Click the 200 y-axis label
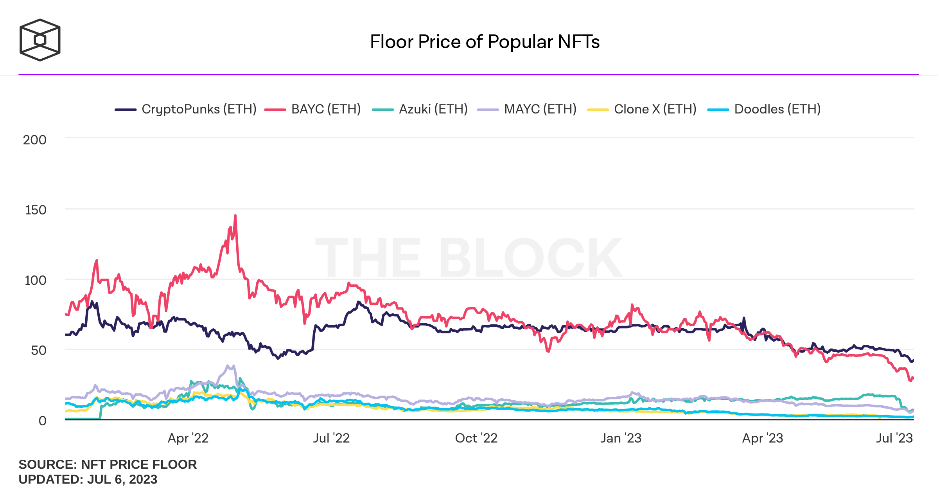The width and height of the screenshot is (939, 493). click(x=35, y=140)
